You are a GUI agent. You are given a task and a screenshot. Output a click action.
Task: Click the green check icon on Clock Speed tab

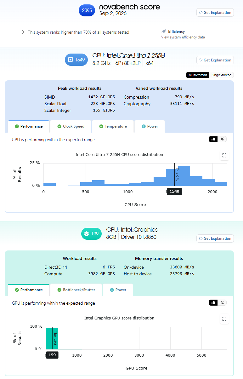59,126
